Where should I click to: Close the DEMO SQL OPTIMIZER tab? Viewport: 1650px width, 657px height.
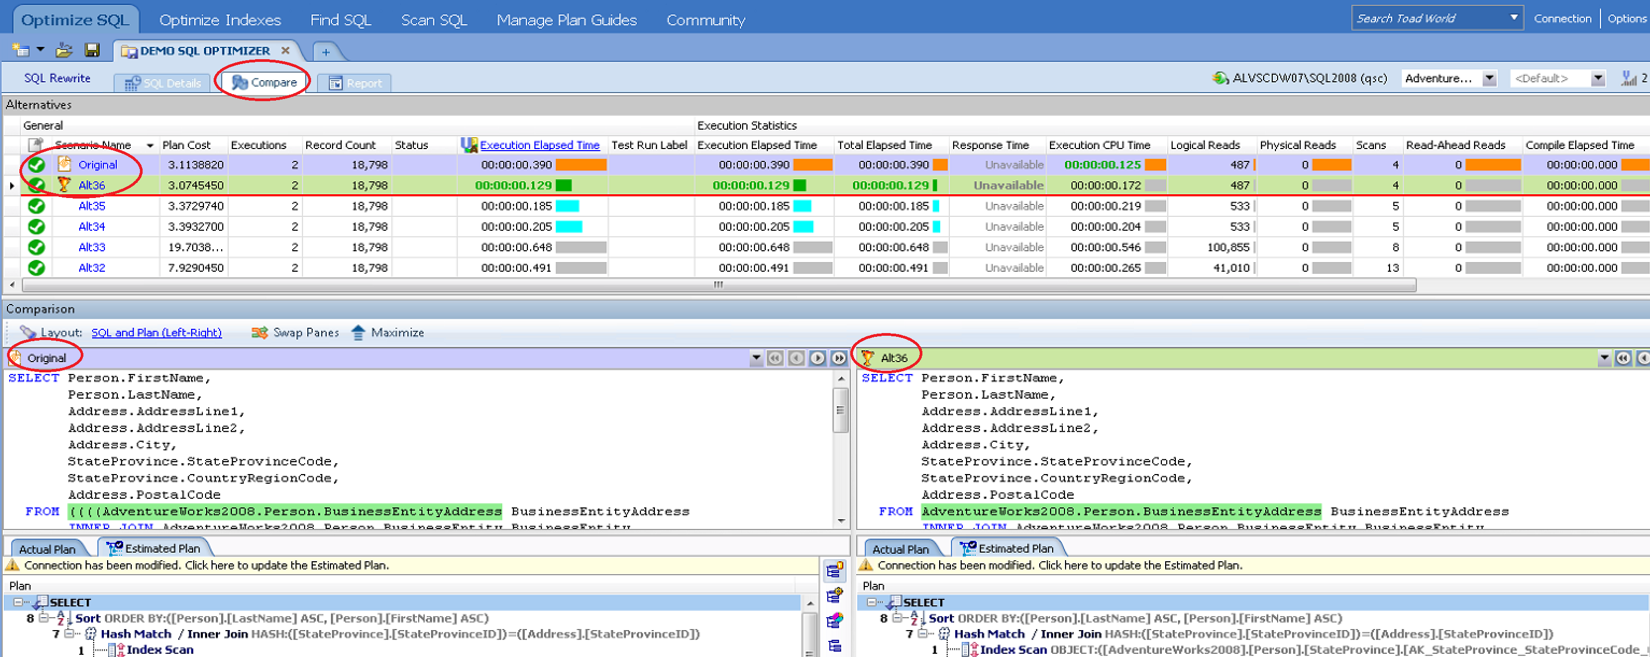(286, 50)
